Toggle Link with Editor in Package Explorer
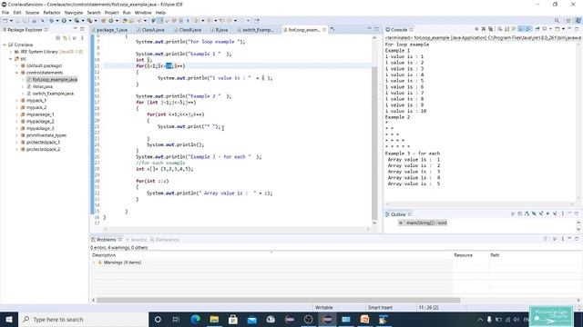583x327 pixels. click(65, 38)
